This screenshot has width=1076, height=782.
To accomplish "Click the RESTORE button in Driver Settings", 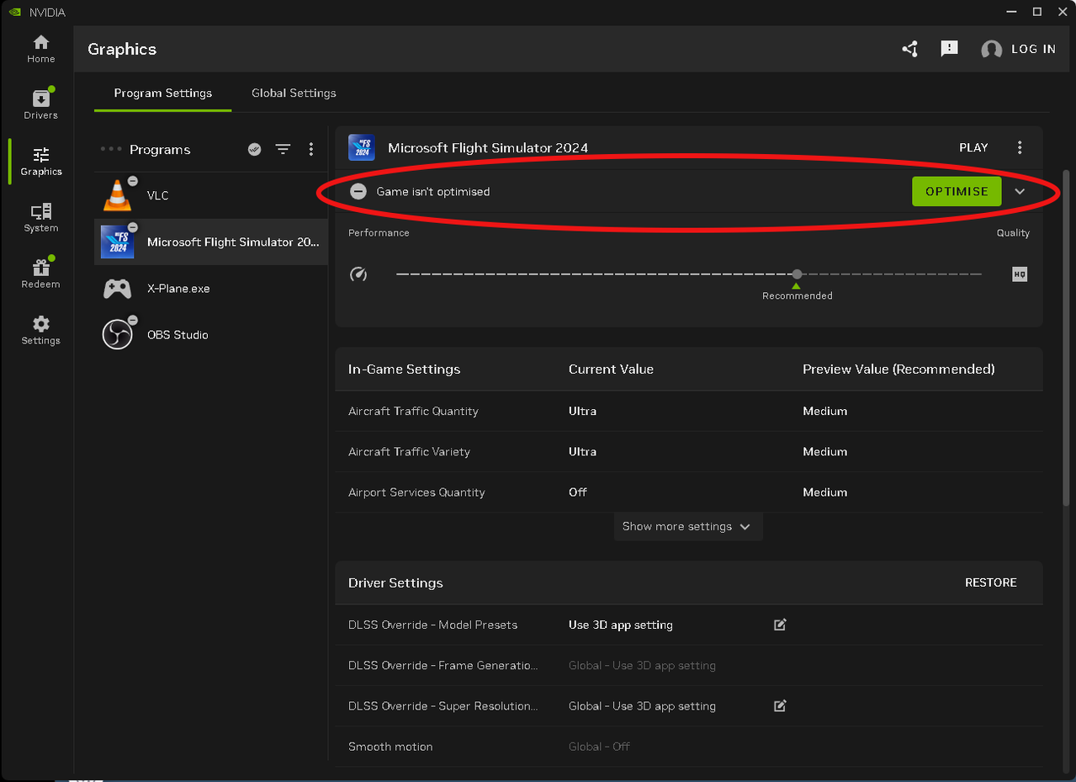I will [x=990, y=583].
